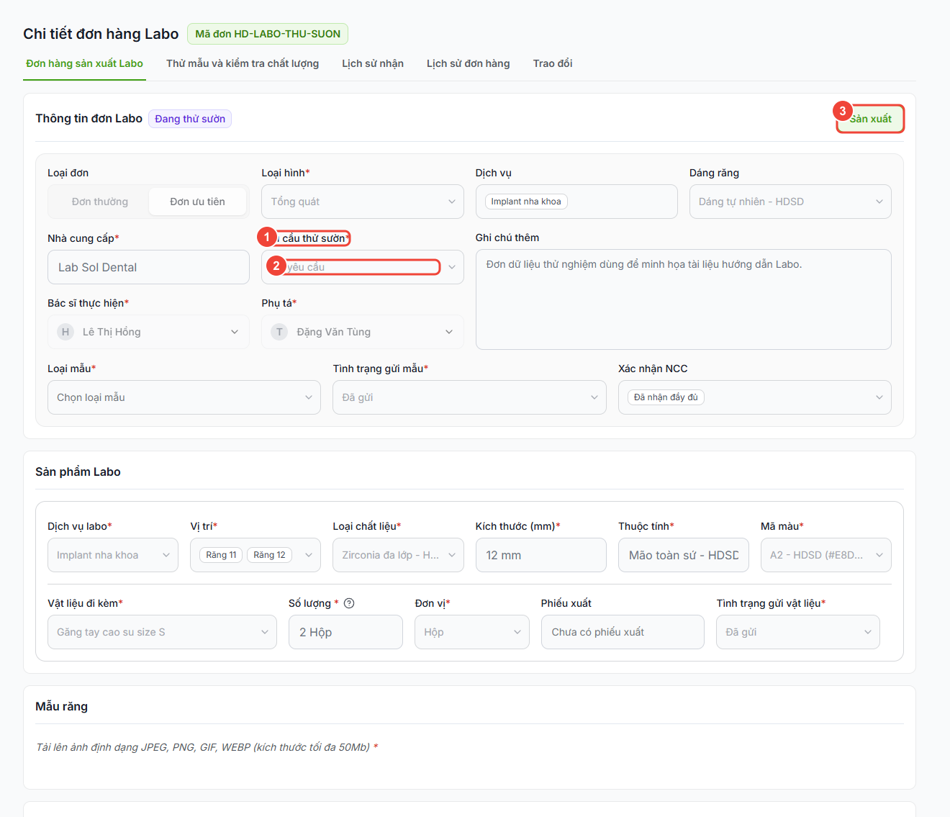
Task: Click the T avatar of Đặng Văn Tùng
Action: 279,332
